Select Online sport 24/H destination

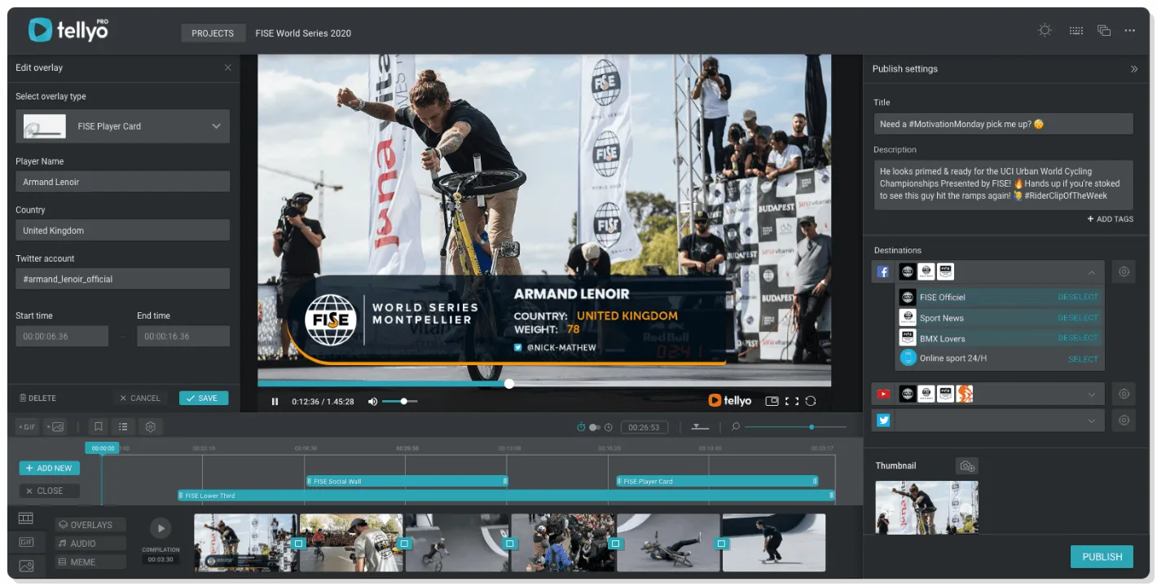(1082, 359)
